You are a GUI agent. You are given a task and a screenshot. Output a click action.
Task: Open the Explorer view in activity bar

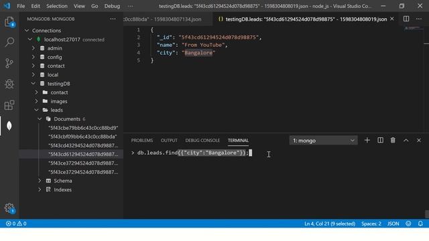(9, 21)
